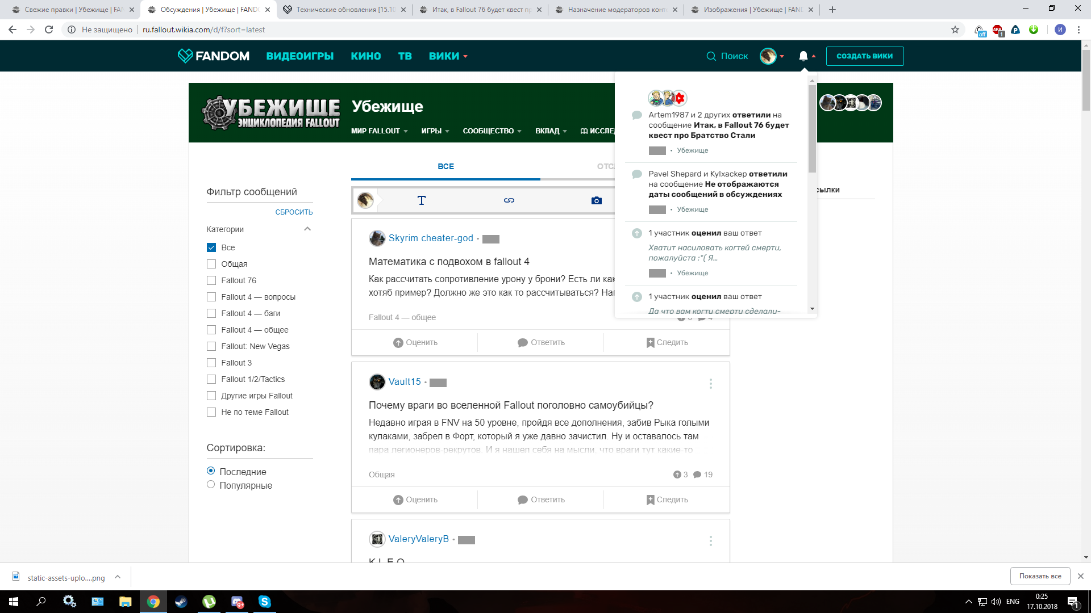Close the downloads bar
The image size is (1091, 613).
pyautogui.click(x=1080, y=576)
